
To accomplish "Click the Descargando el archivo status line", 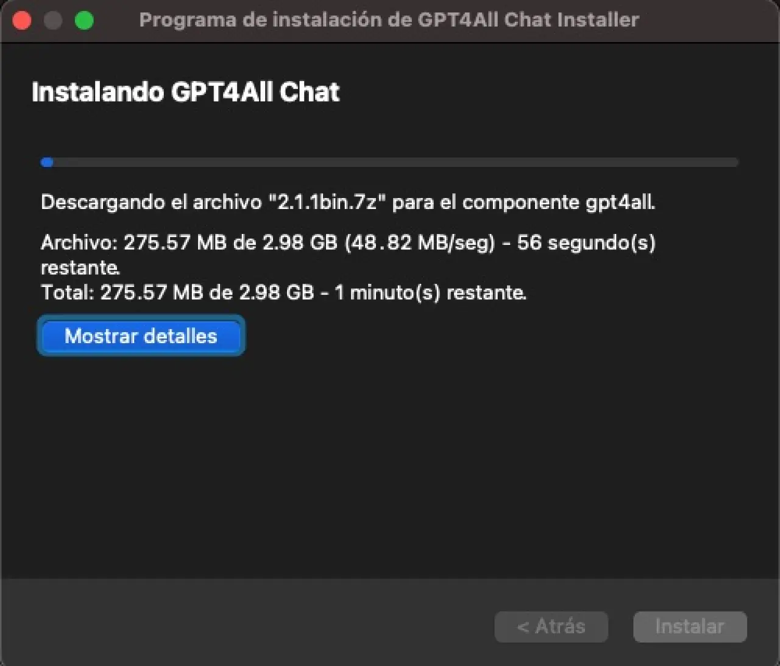I will pos(348,202).
